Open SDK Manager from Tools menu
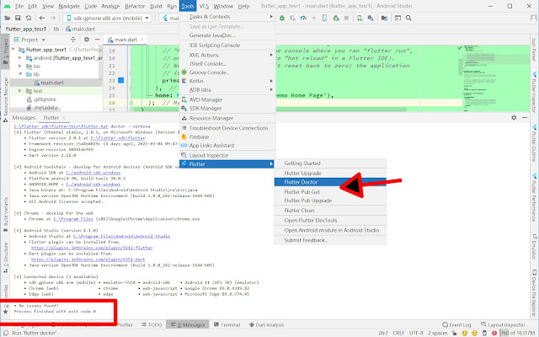This screenshot has height=337, width=539. (227, 108)
